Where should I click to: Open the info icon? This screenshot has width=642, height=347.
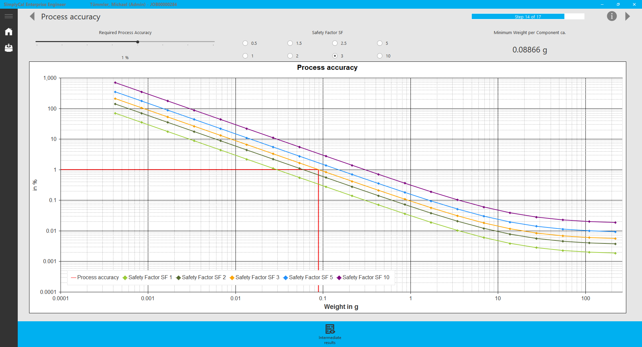(612, 16)
